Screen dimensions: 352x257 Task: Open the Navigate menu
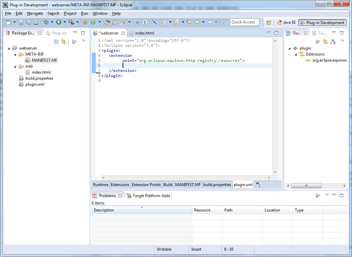pos(35,13)
